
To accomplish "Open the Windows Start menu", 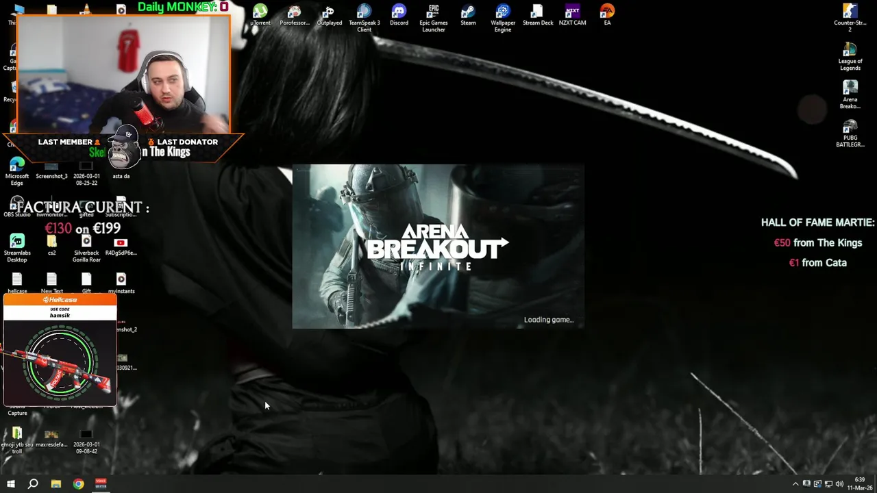I will coord(11,484).
